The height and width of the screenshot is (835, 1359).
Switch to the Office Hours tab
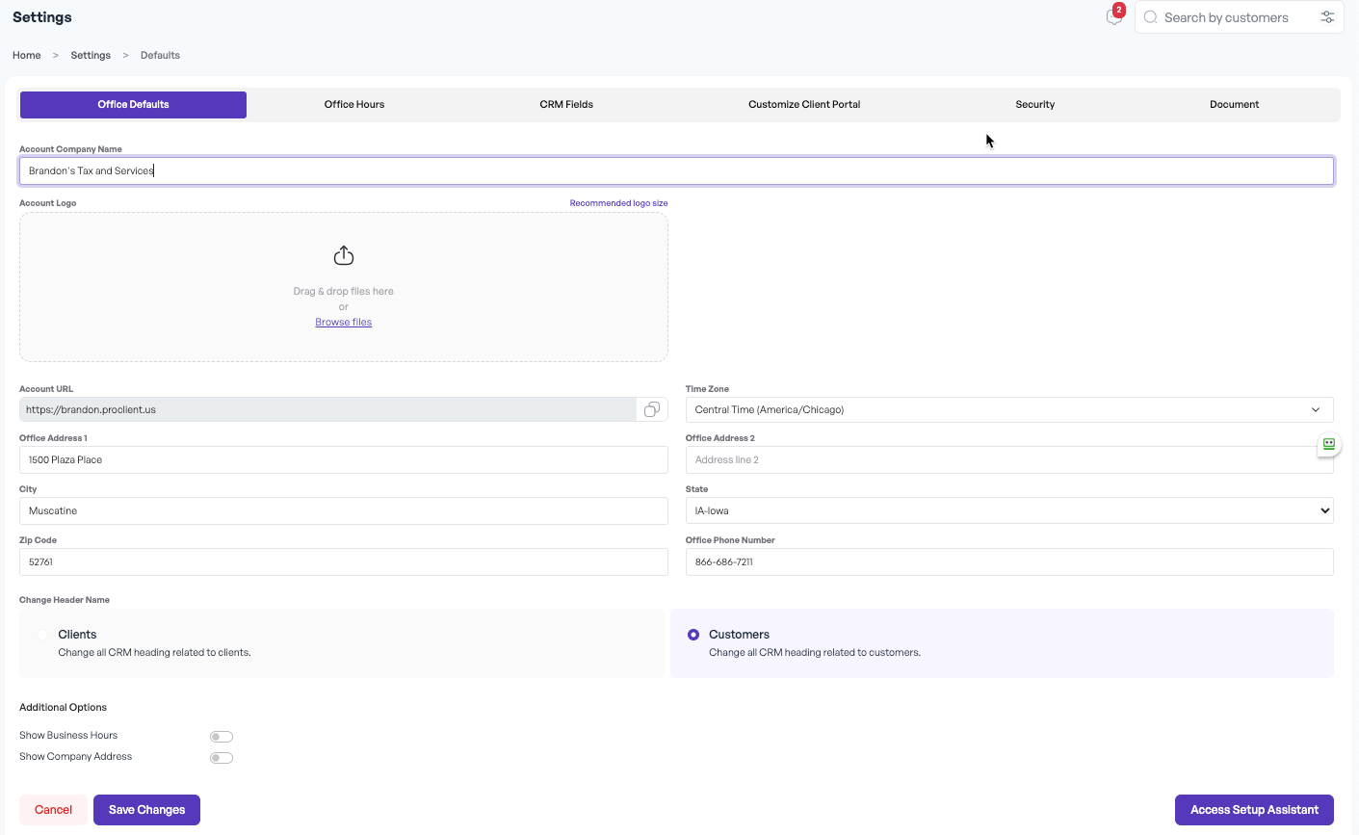354,104
